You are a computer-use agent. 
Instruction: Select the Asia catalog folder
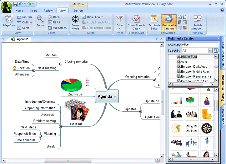[x=182, y=62]
